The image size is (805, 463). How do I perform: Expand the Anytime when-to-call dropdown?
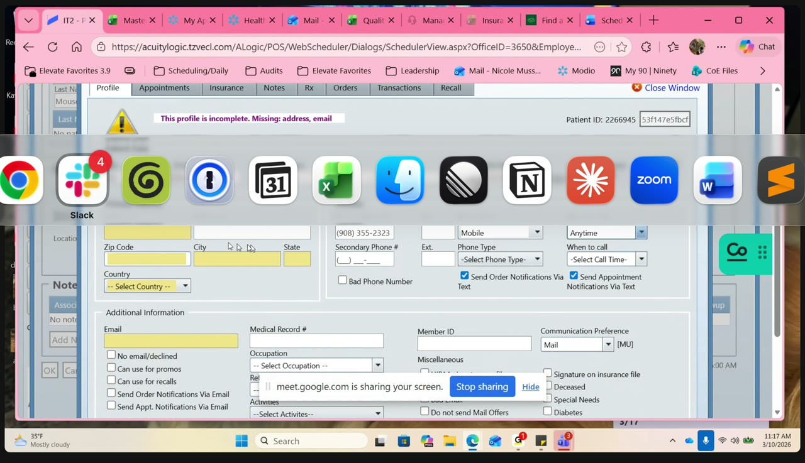606,232
